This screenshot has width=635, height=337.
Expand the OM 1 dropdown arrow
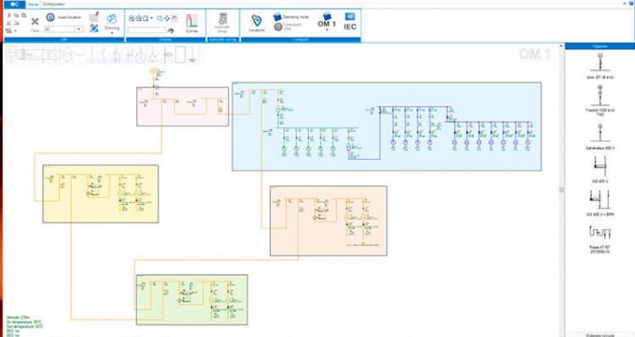click(x=327, y=30)
